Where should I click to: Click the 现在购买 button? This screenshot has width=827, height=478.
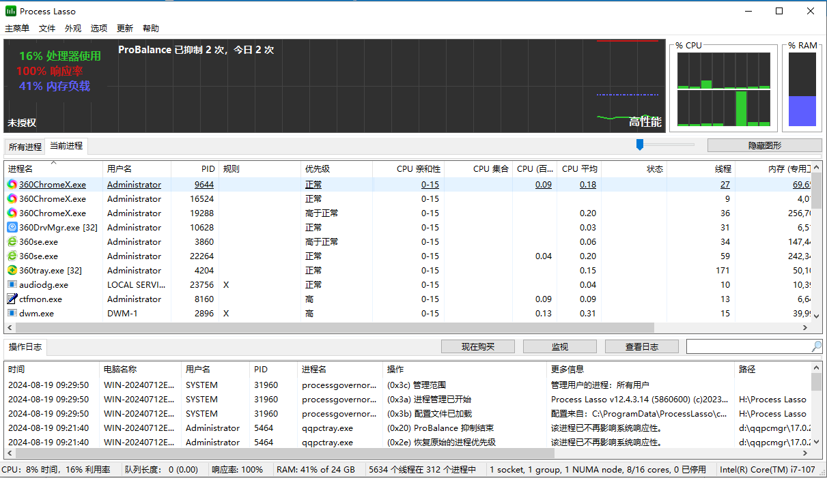pyautogui.click(x=478, y=346)
